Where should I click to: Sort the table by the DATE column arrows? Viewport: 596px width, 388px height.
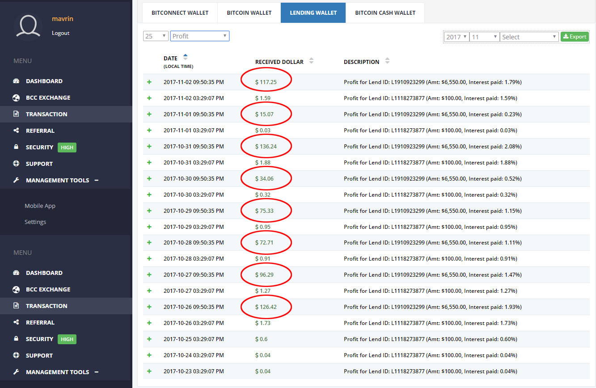click(x=185, y=57)
